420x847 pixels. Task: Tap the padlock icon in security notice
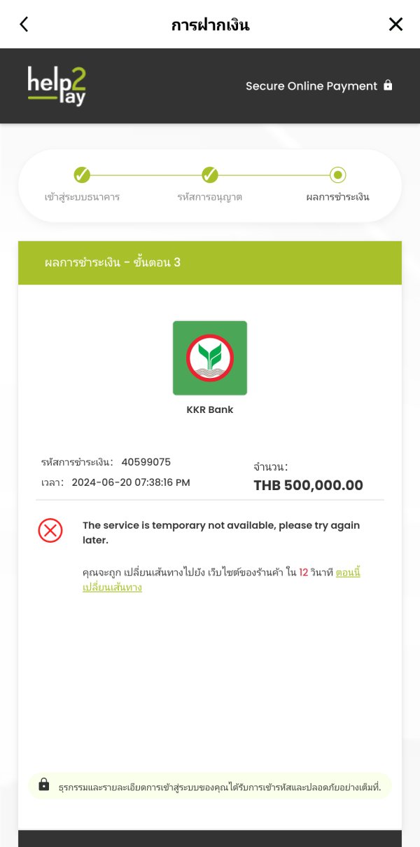tap(44, 785)
